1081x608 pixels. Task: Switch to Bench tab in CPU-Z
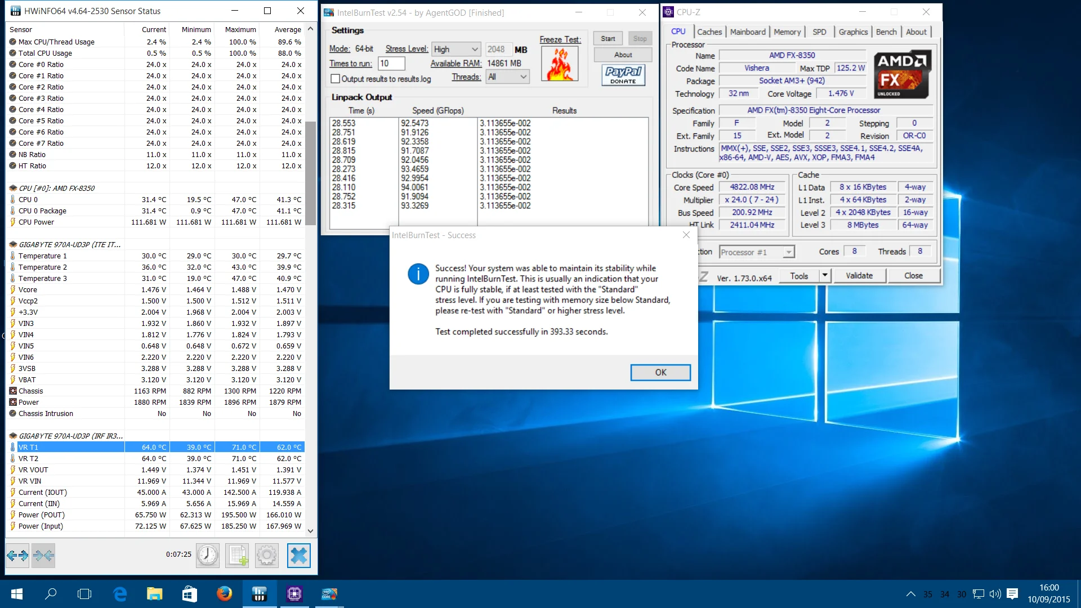[x=886, y=32]
